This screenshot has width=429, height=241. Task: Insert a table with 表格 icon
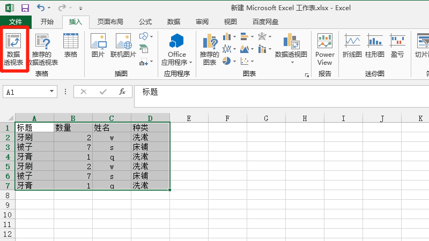tap(71, 46)
